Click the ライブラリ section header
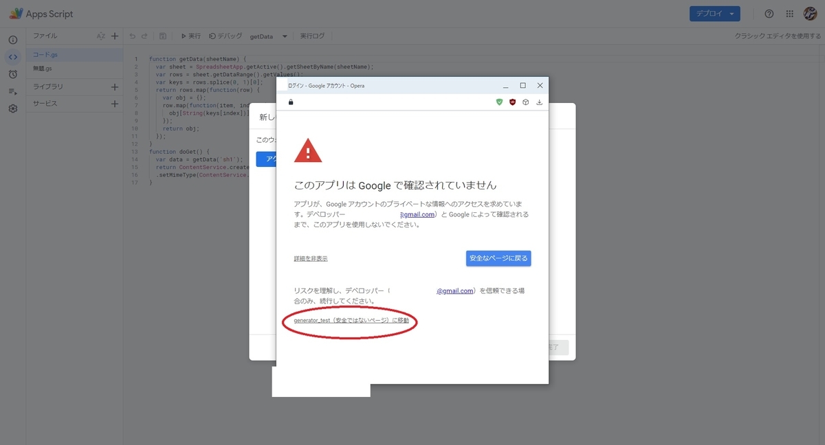 click(x=48, y=87)
